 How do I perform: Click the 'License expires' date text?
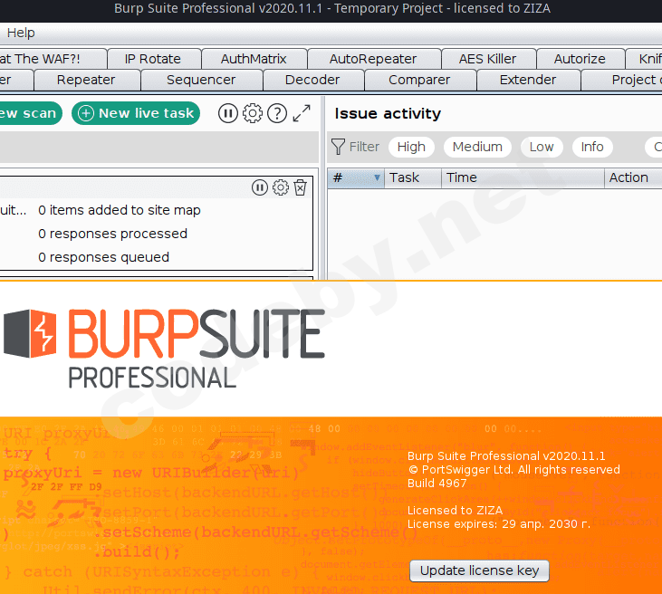pos(499,524)
